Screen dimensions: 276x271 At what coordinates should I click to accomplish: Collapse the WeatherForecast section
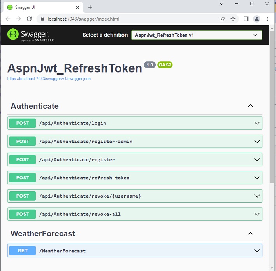(250, 234)
